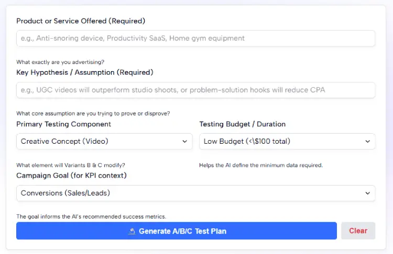Click the Key Hypothesis / Assumption input field
This screenshot has width=393, height=254.
pos(196,90)
